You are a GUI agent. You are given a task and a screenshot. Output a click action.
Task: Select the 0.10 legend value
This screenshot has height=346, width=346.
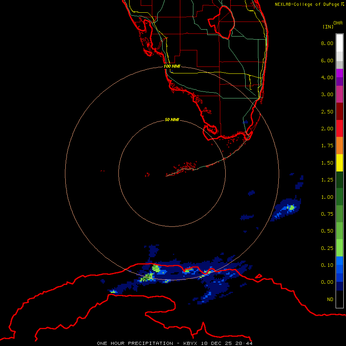[x=327, y=265]
